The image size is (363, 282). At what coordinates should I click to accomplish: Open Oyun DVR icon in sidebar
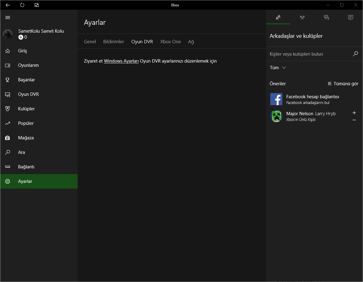(8, 94)
